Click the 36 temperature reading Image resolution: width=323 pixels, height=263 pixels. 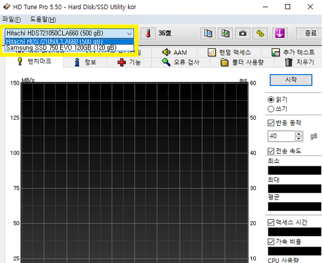click(x=165, y=33)
